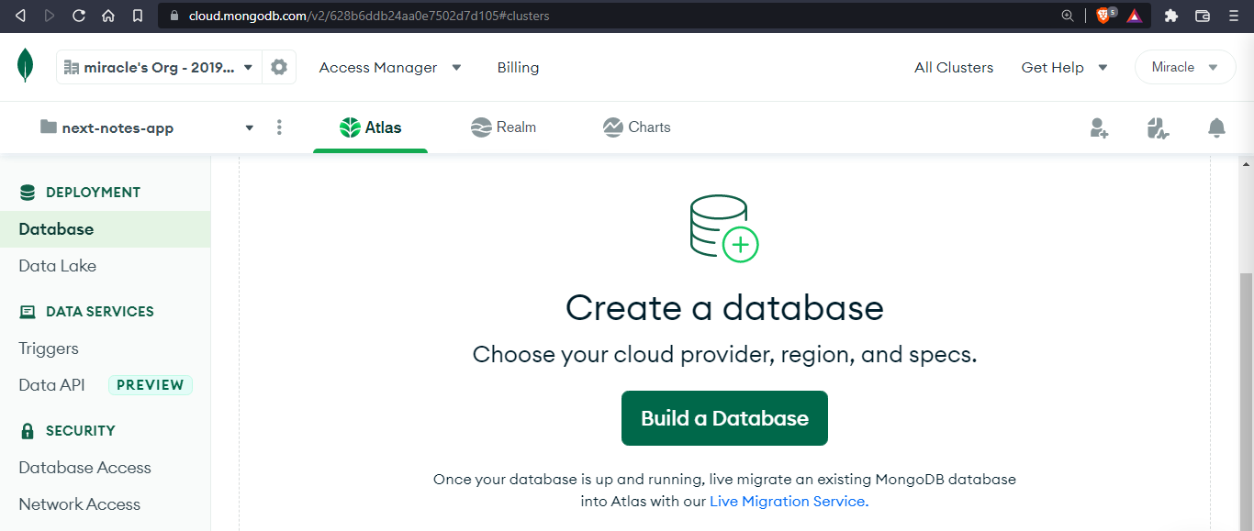Open organization settings gear icon
The width and height of the screenshot is (1254, 531).
[x=279, y=67]
